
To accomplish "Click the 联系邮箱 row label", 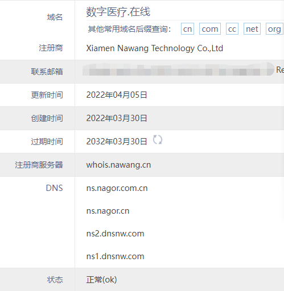I will pyautogui.click(x=47, y=72).
